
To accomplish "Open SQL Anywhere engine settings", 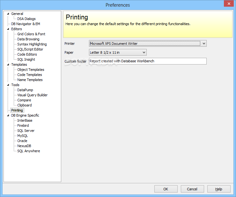I will 29,151.
